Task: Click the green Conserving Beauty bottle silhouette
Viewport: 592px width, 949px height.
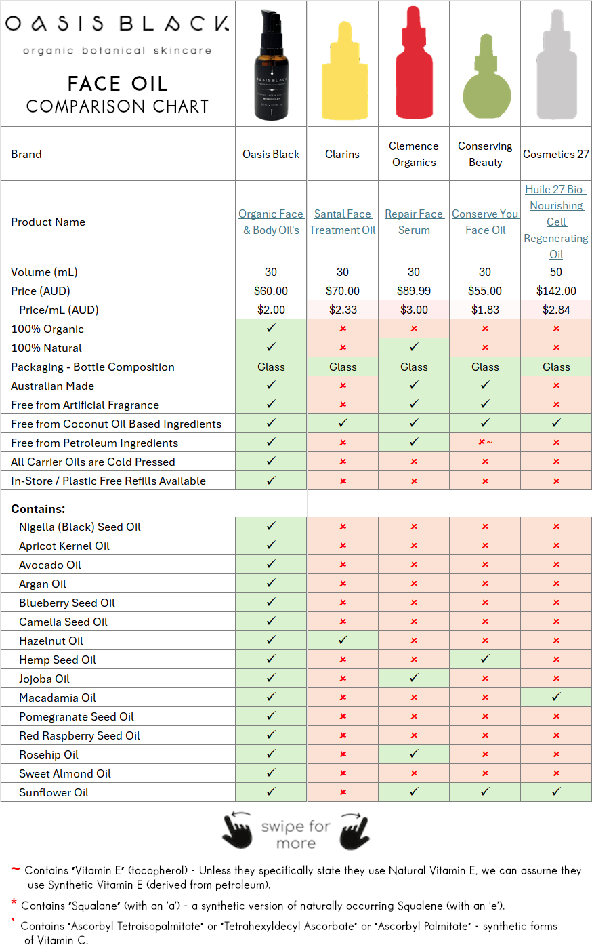Action: click(x=486, y=77)
